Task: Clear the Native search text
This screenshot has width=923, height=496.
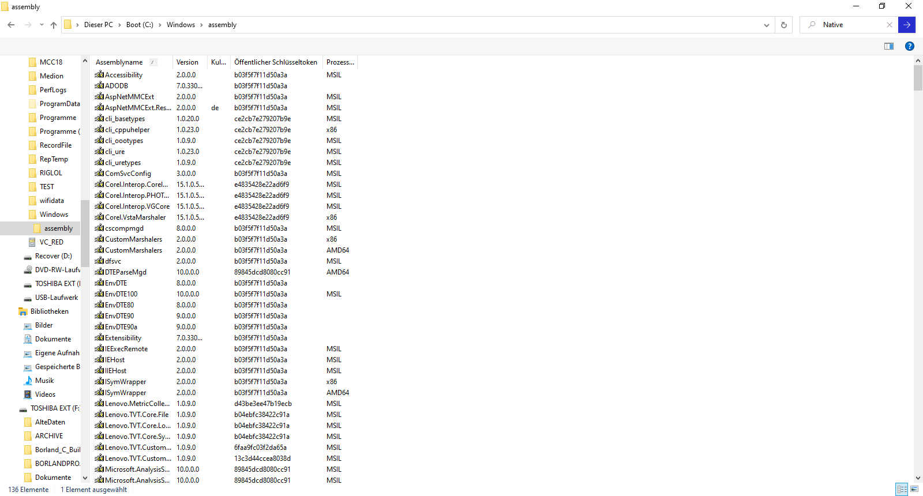Action: (x=889, y=25)
